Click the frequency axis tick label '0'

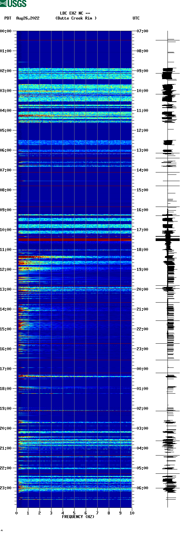point(16,513)
